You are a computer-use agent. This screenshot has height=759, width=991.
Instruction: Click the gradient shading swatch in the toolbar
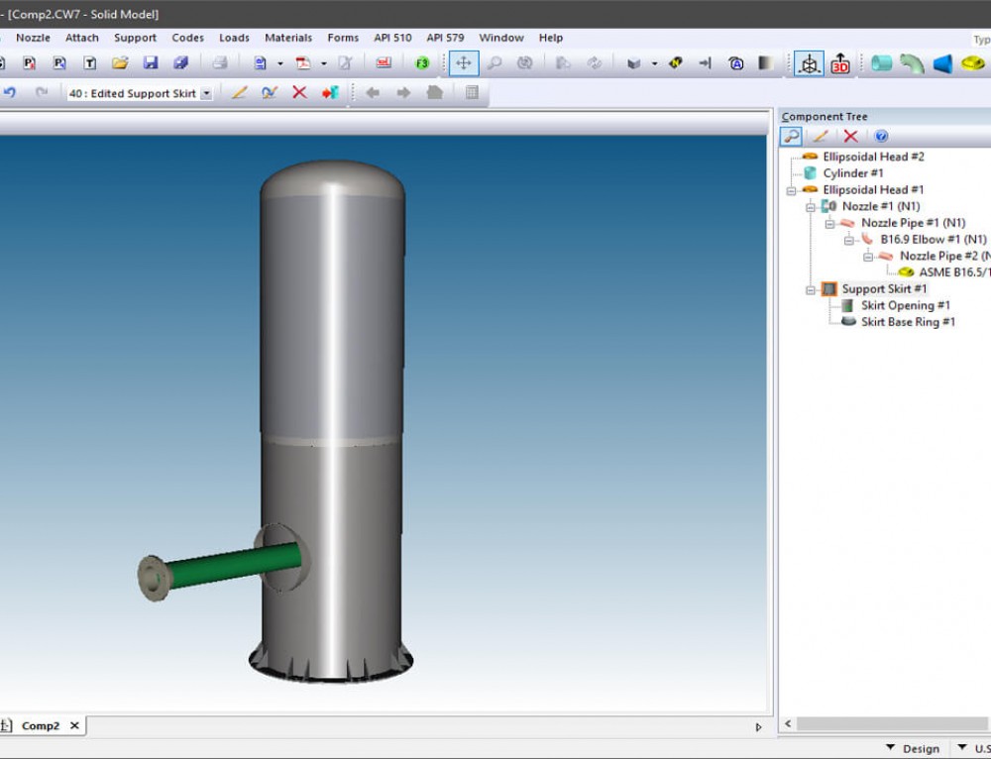764,62
